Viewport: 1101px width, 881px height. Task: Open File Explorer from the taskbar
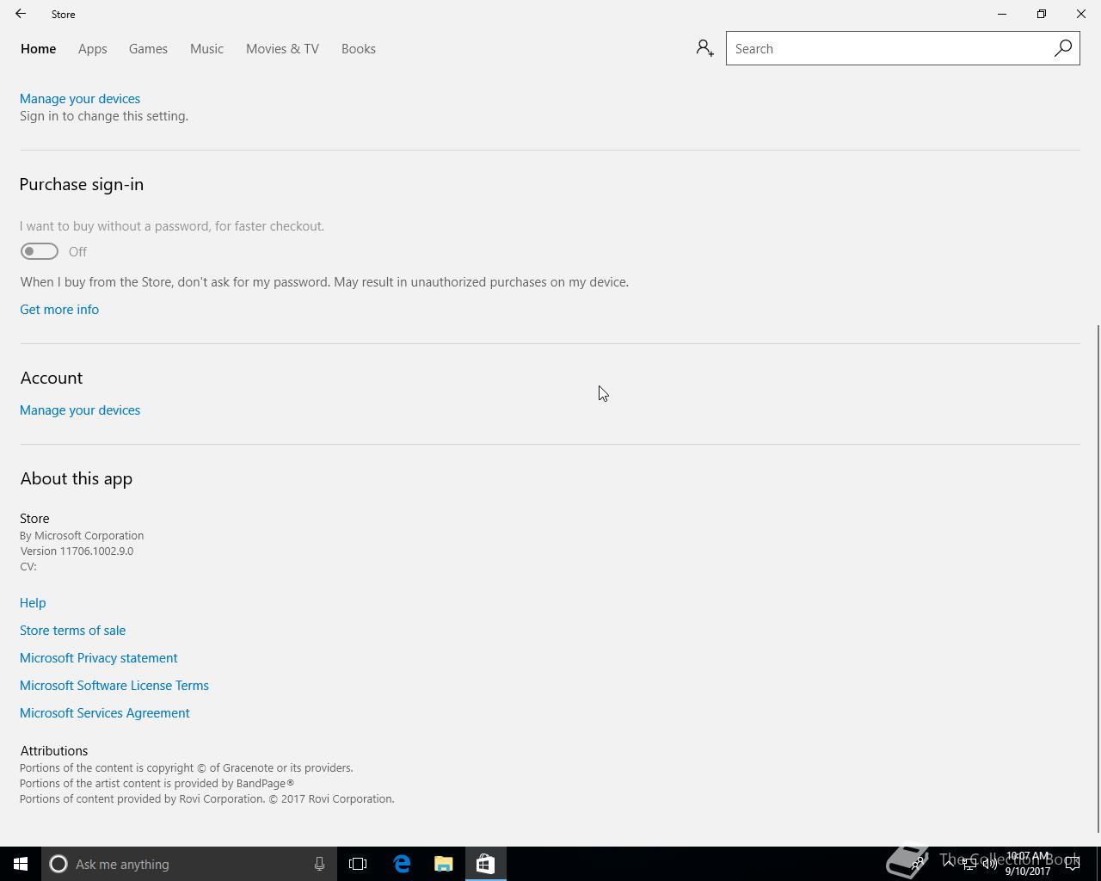443,864
